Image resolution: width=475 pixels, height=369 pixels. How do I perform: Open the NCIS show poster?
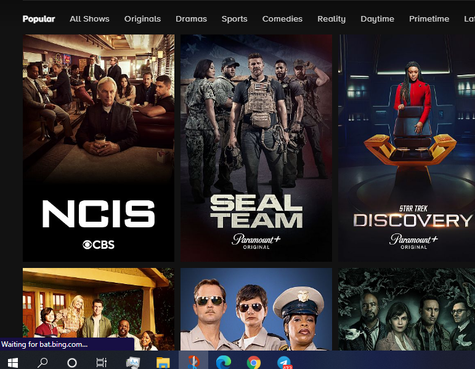(x=99, y=148)
